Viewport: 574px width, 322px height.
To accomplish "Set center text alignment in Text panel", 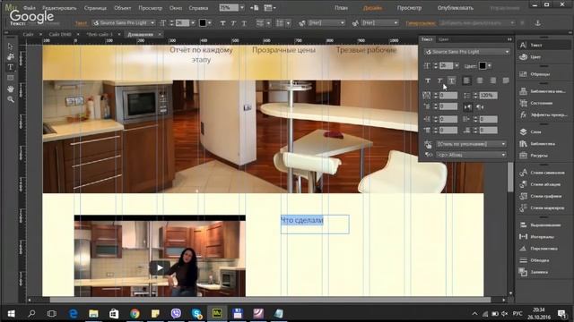I will pos(480,80).
